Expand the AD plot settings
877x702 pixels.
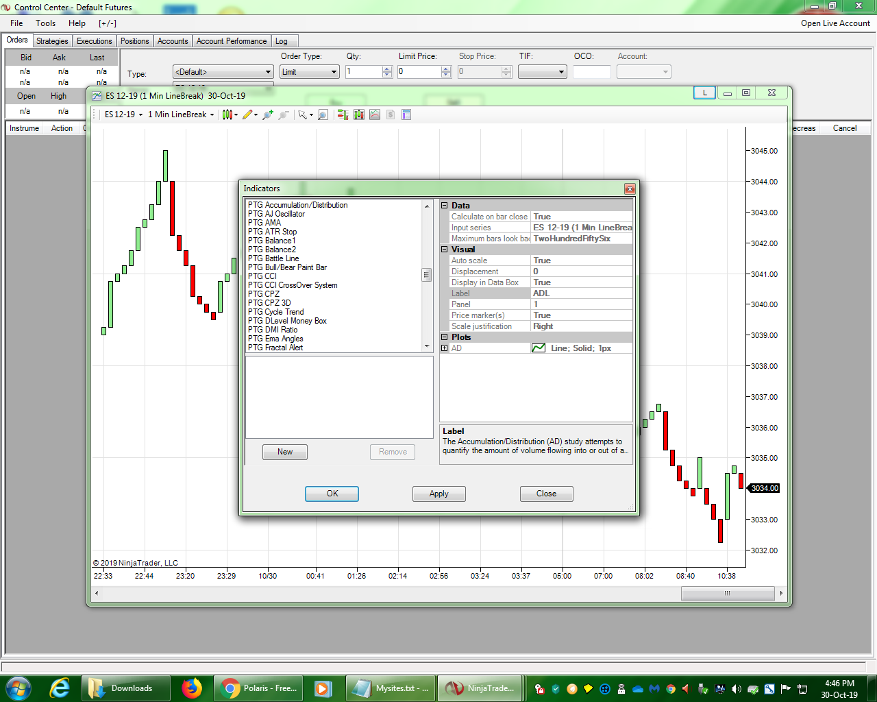tap(444, 348)
